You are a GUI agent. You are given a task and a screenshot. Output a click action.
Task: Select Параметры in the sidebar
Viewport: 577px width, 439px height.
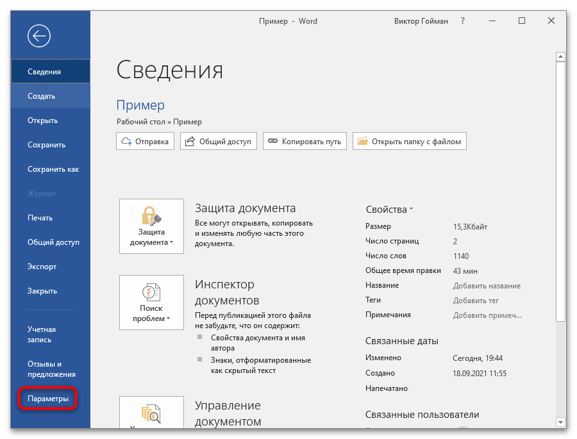[48, 399]
